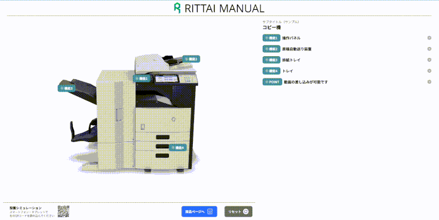Click the 動画の差し込みが可能です label
This screenshot has width=439, height=220.
point(306,82)
